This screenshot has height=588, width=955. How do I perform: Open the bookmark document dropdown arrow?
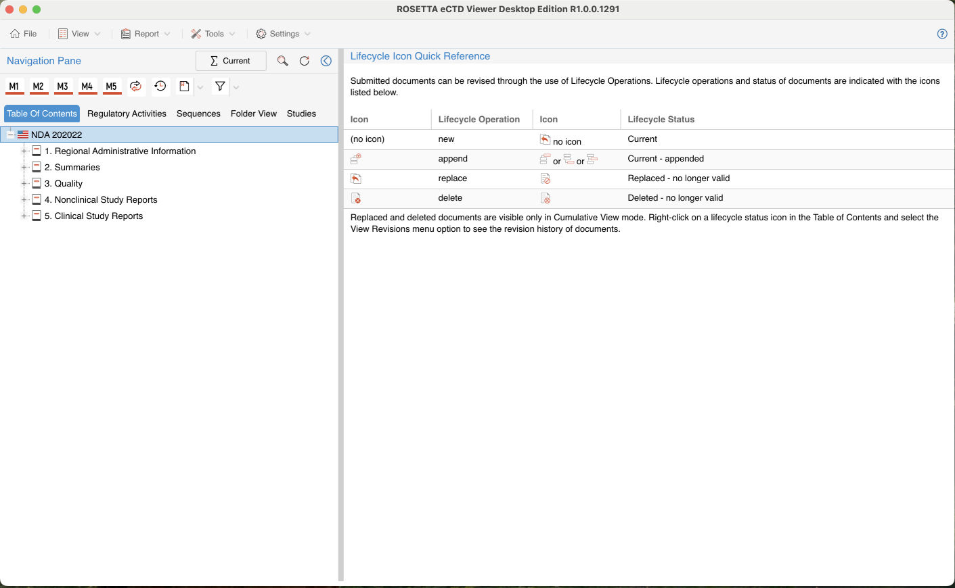click(x=200, y=87)
